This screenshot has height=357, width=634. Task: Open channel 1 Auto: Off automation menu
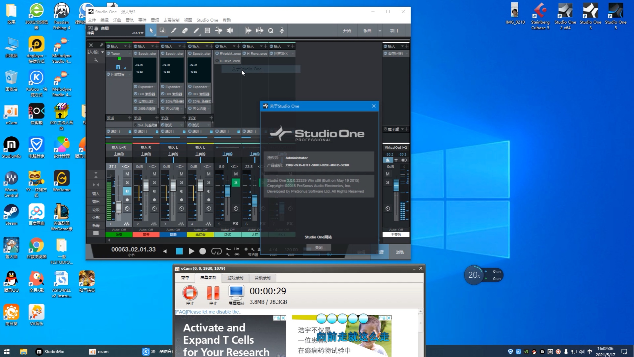[x=119, y=230]
